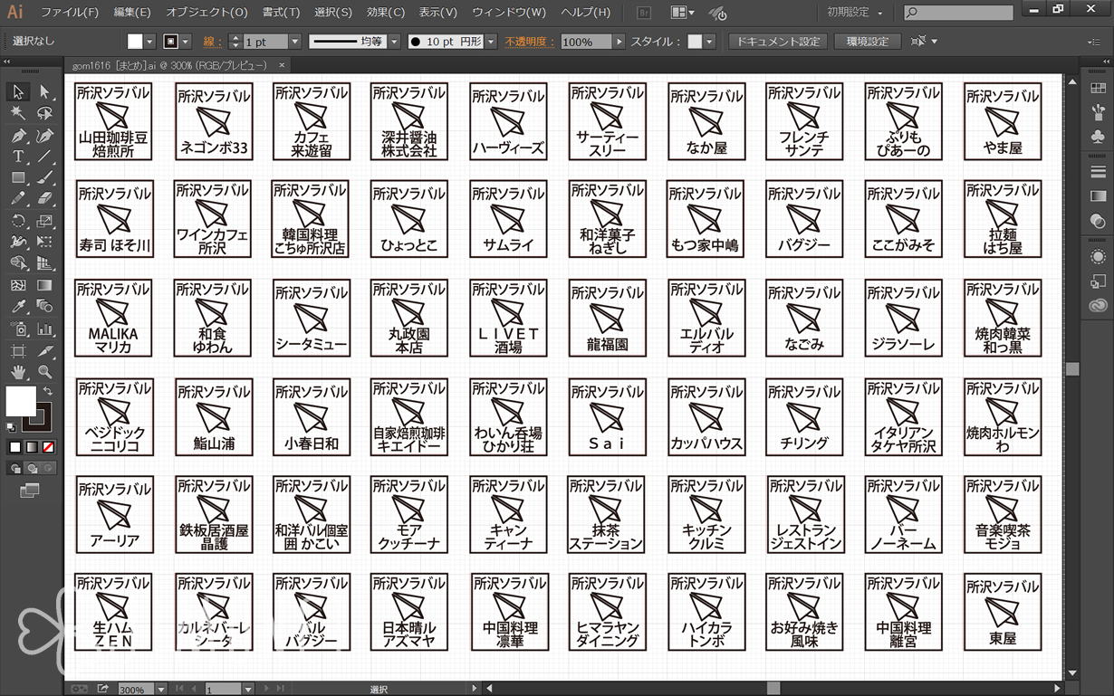Choose the Lasso tool
Screen dimensions: 1114x696
pos(44,113)
